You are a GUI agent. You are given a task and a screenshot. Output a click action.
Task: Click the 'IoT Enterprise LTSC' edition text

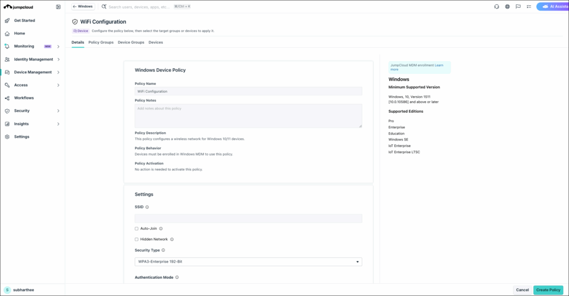404,152
